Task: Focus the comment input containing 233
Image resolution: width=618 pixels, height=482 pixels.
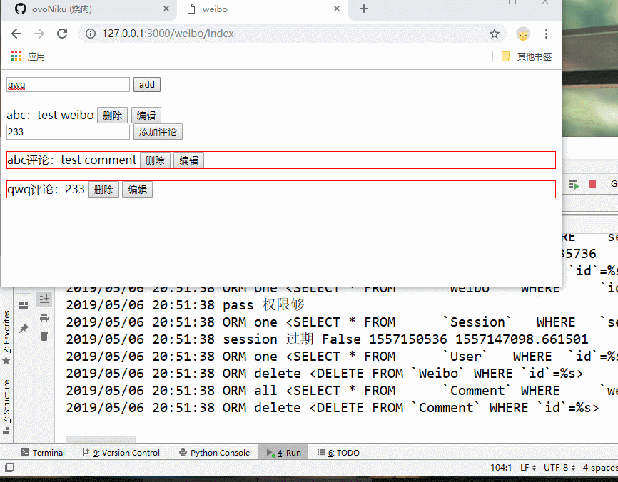Action: [68, 132]
